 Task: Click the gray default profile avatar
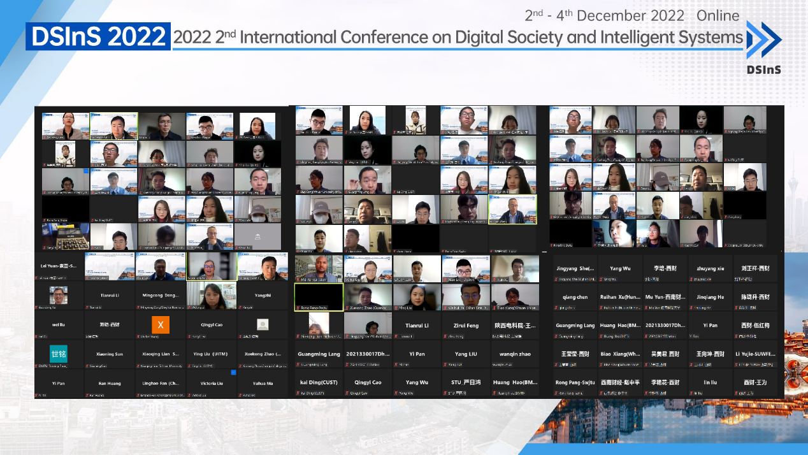pos(263,324)
